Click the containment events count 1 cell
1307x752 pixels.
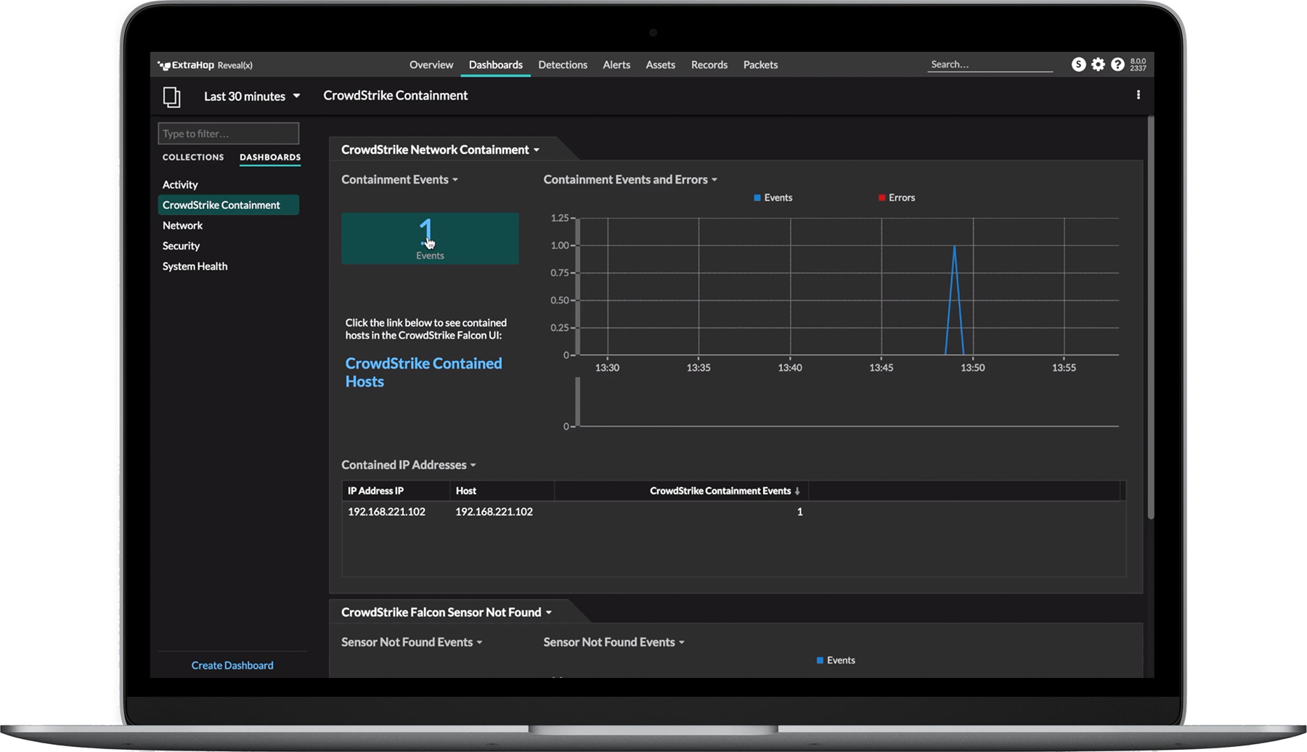(799, 512)
